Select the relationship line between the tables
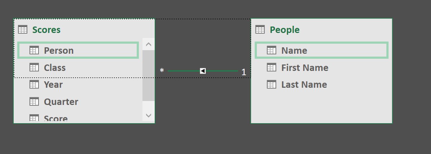Screen dimensions: 431x154 [184, 71]
